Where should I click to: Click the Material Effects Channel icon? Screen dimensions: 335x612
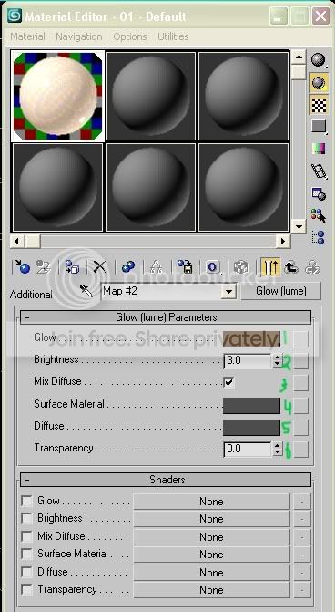point(213,267)
